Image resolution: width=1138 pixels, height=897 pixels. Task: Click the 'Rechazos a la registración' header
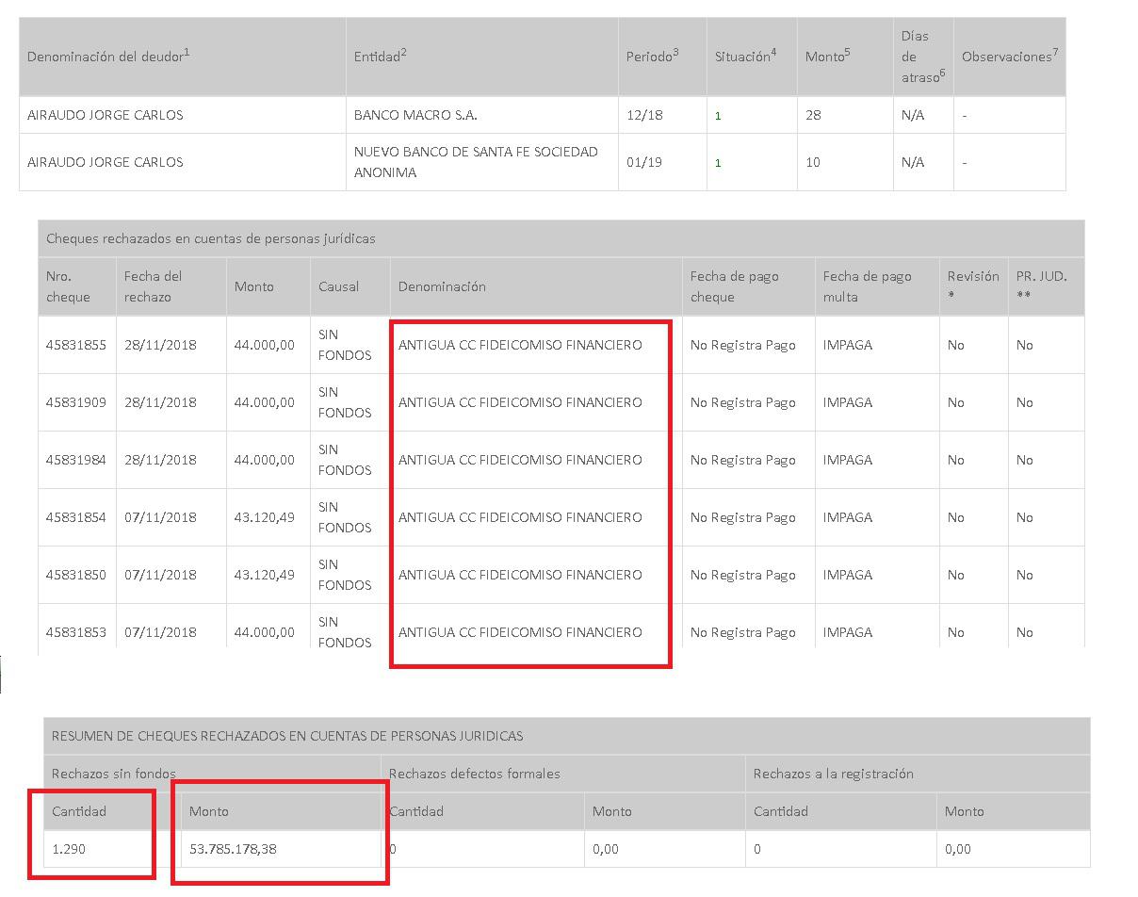833,774
